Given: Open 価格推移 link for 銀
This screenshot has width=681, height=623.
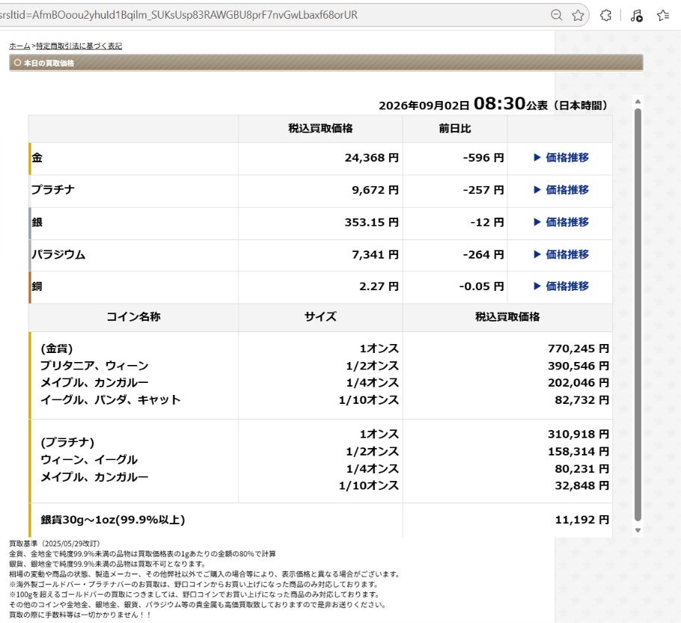Looking at the screenshot, I should (561, 222).
